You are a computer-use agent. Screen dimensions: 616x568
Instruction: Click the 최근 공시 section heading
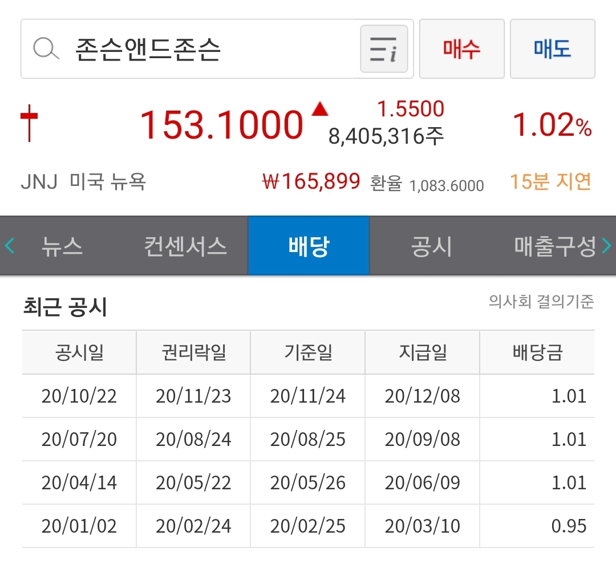pos(65,306)
